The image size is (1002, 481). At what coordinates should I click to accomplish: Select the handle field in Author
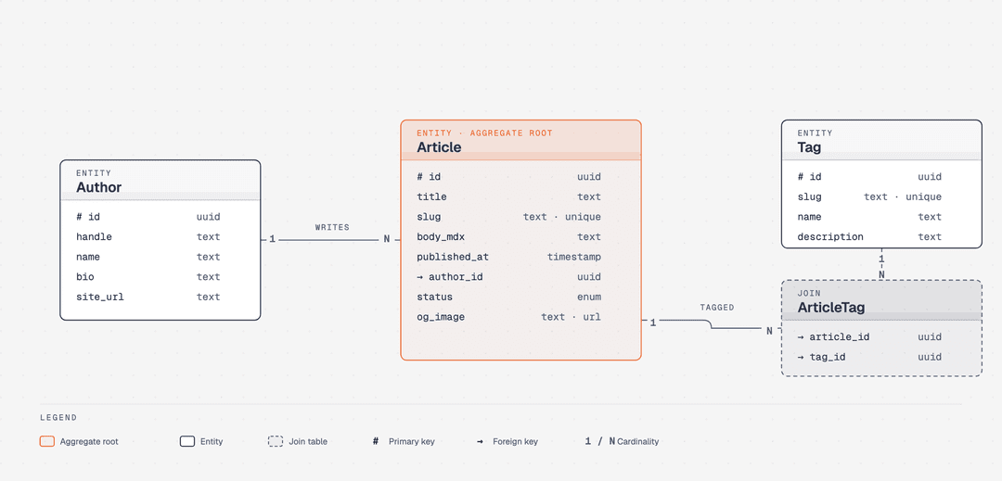tap(148, 237)
